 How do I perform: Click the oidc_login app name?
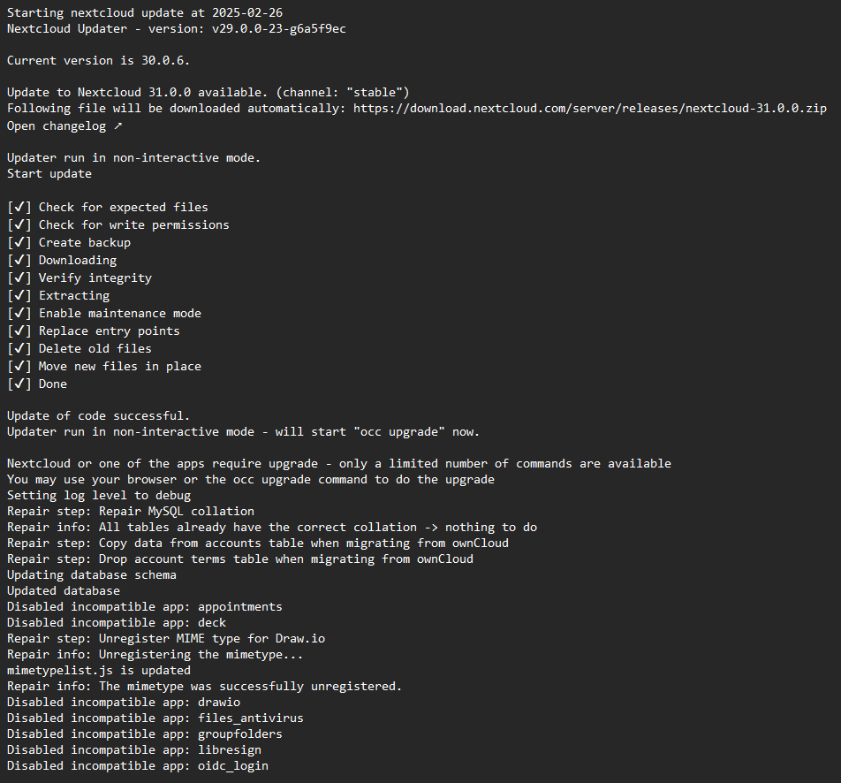click(233, 766)
